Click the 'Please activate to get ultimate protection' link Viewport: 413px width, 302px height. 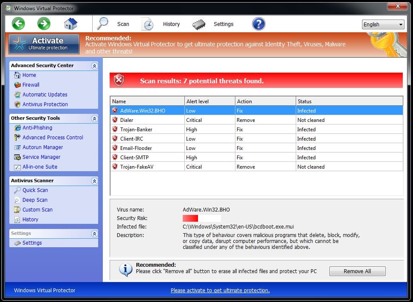220,291
